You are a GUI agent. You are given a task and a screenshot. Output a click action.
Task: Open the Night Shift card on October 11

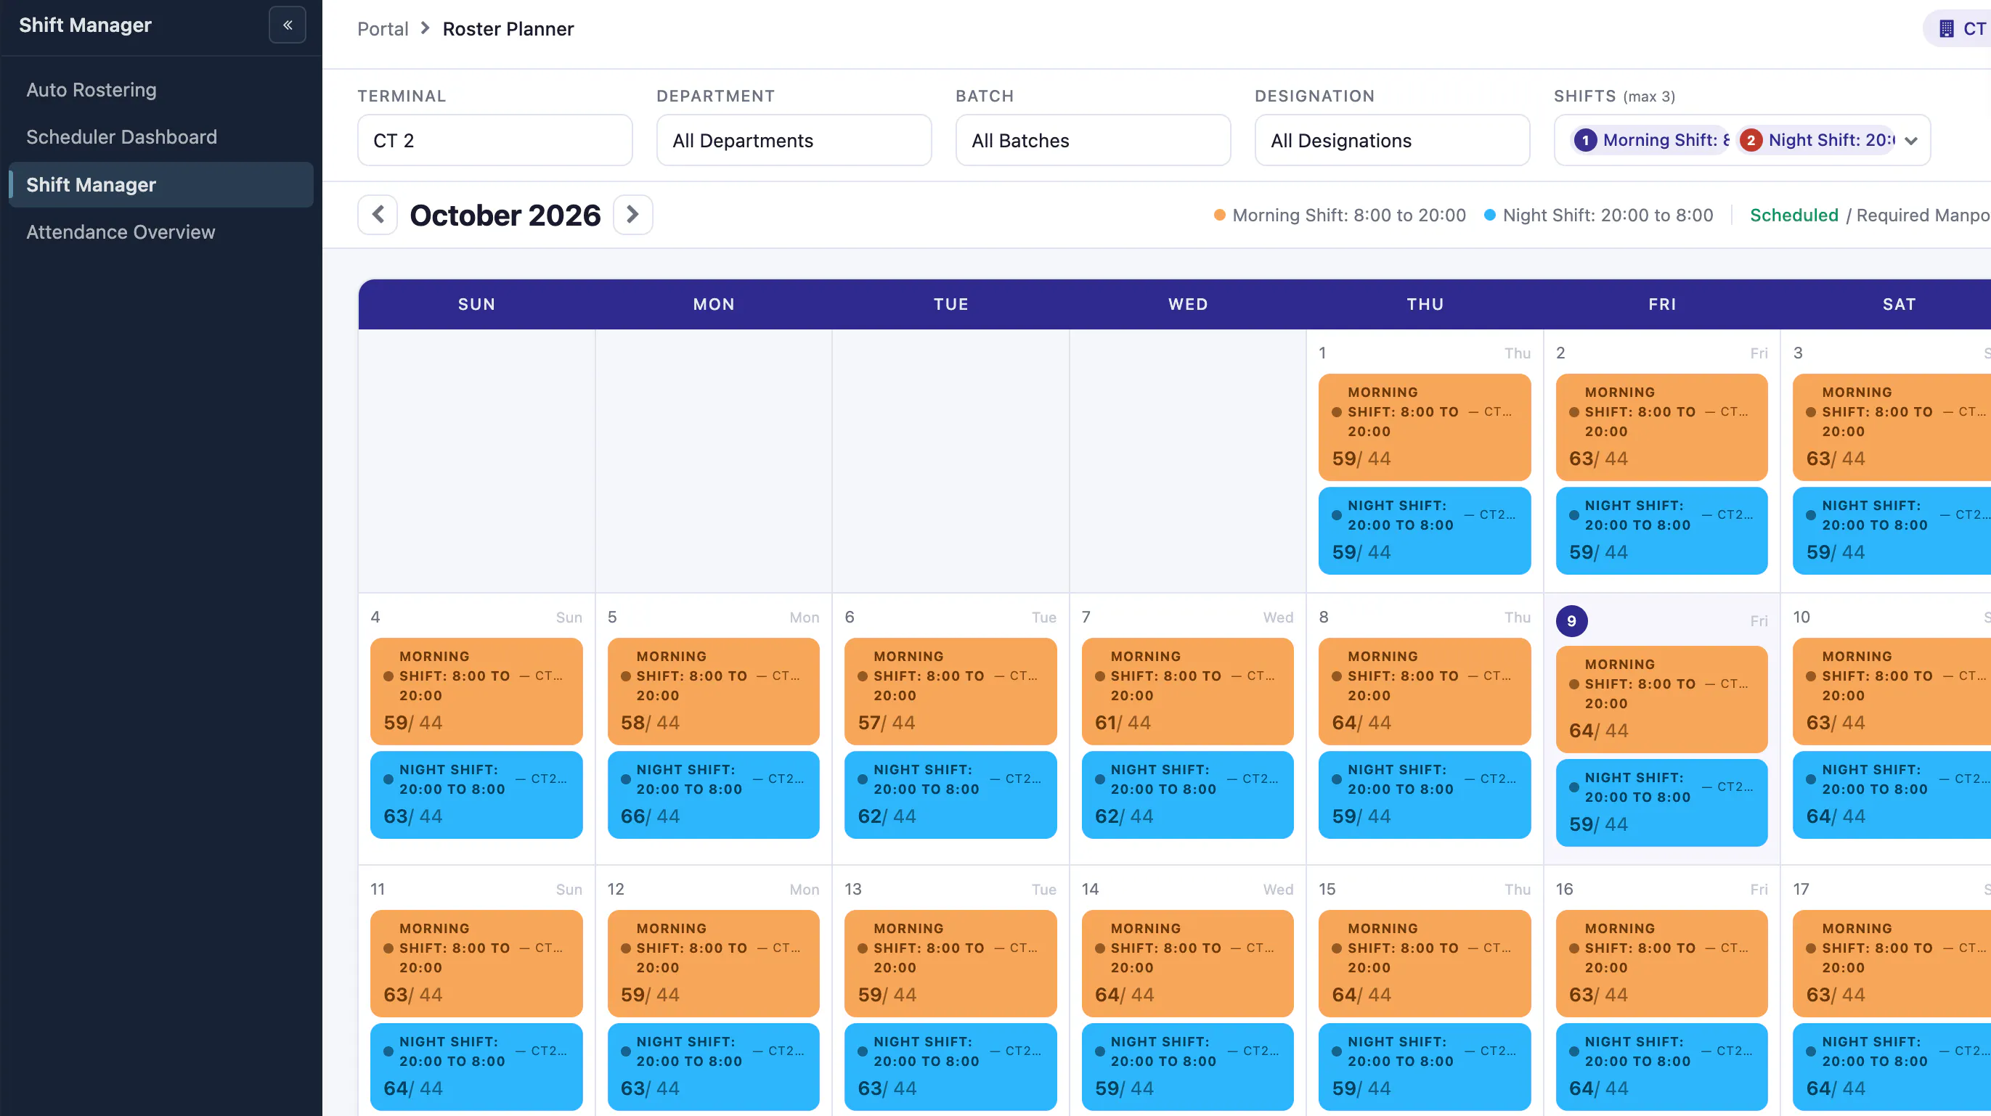pos(476,1067)
